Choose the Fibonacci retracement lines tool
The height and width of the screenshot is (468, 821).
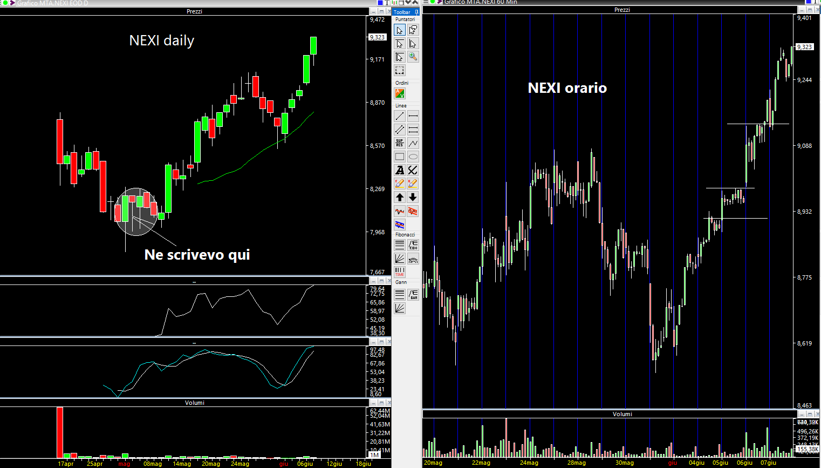[x=400, y=246]
